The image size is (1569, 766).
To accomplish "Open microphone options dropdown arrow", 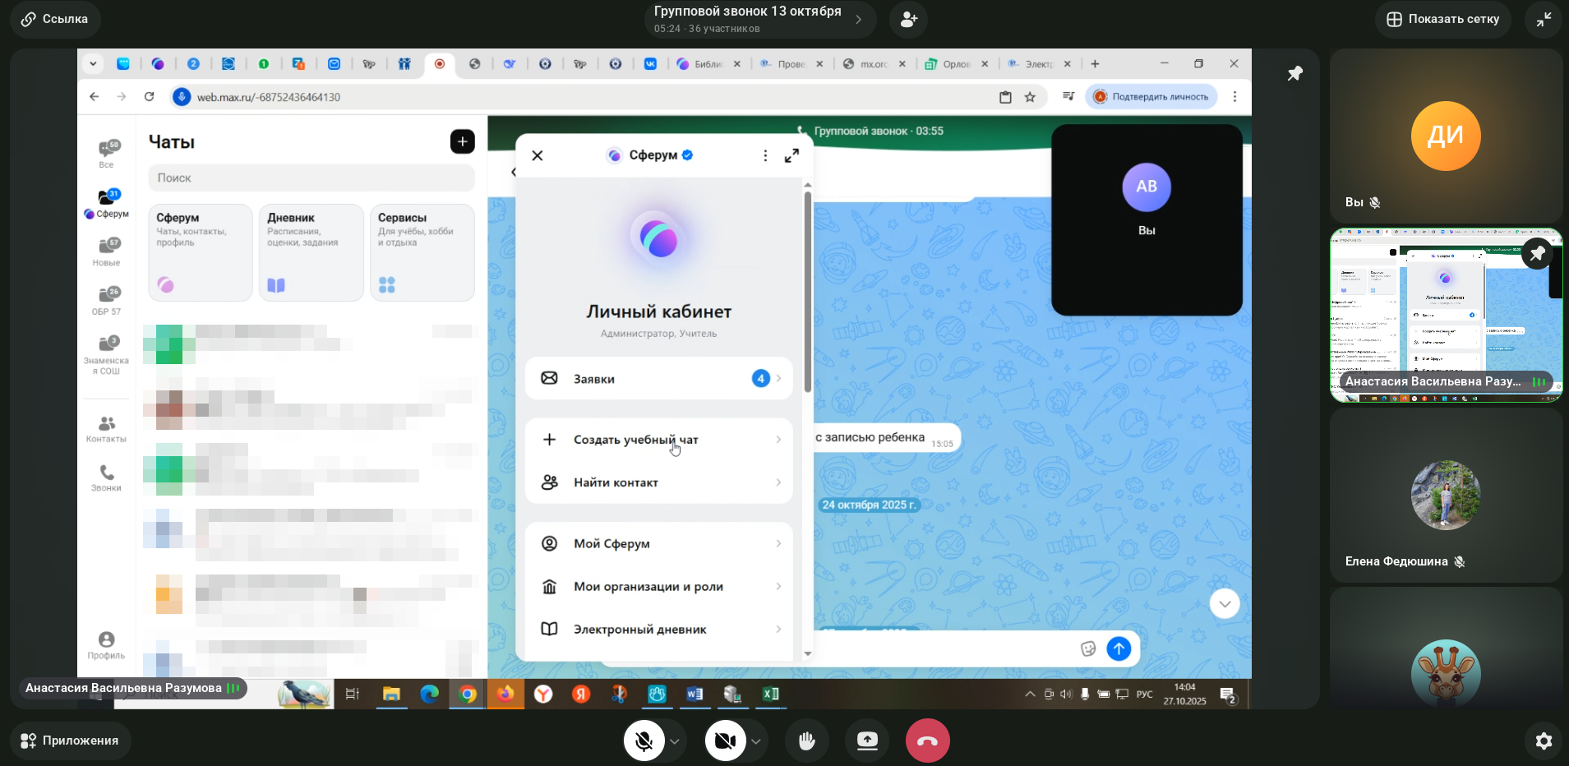I will pyautogui.click(x=675, y=741).
